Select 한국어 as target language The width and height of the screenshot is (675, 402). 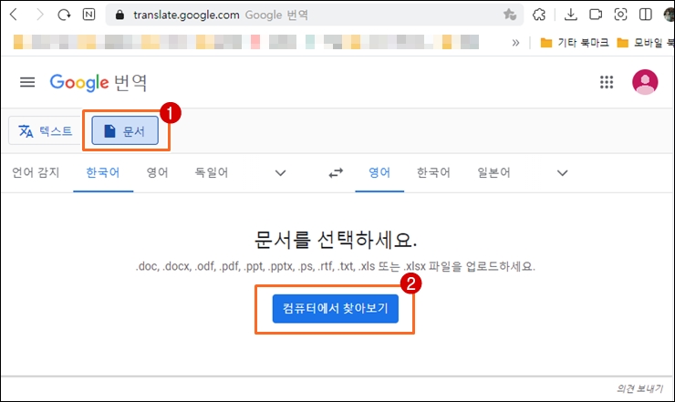pos(433,172)
